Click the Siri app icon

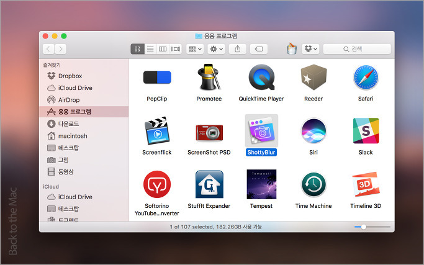313,131
